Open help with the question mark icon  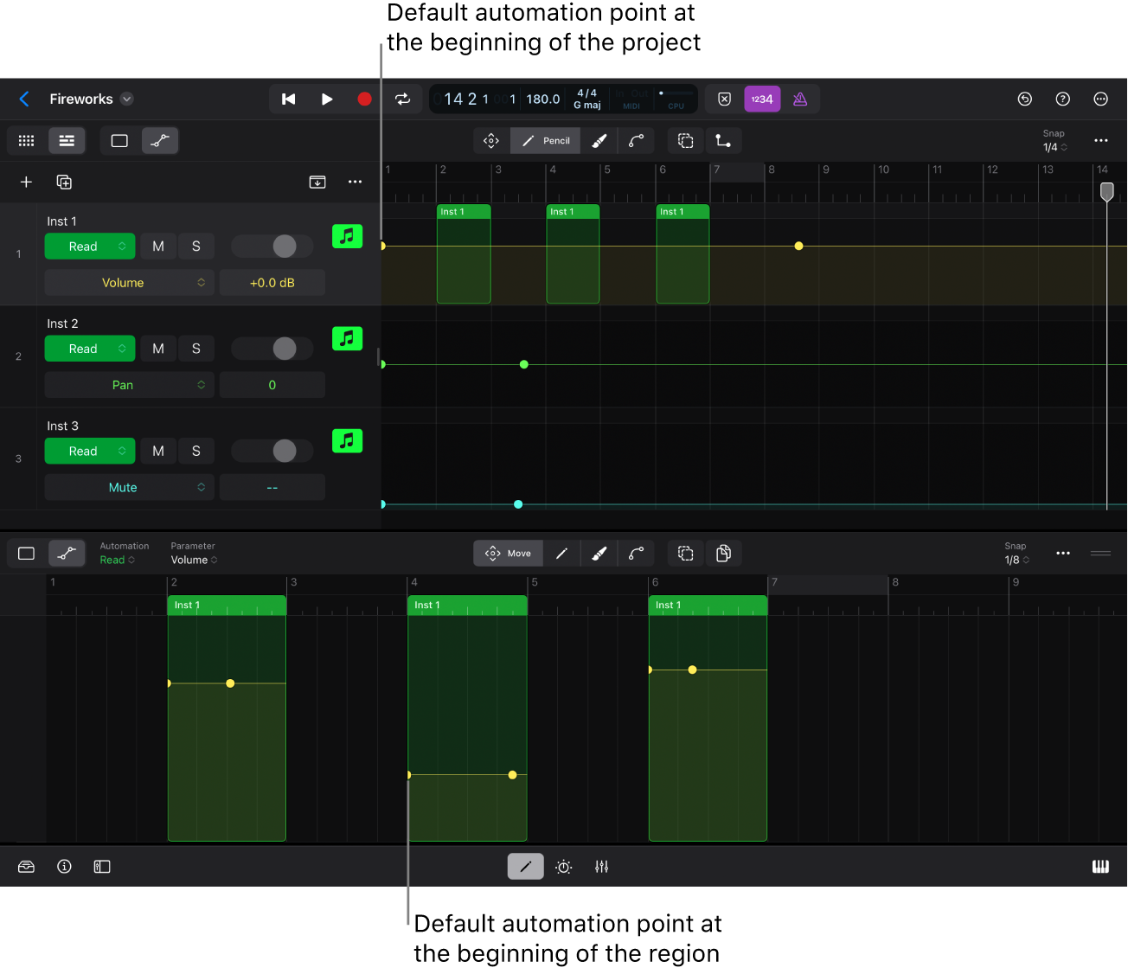1063,99
